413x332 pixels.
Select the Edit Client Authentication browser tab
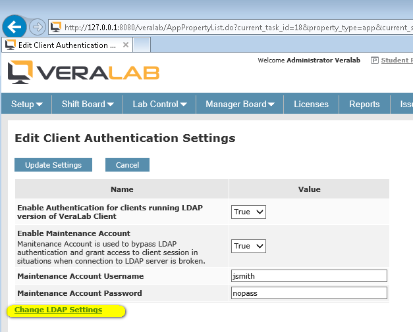[67, 45]
